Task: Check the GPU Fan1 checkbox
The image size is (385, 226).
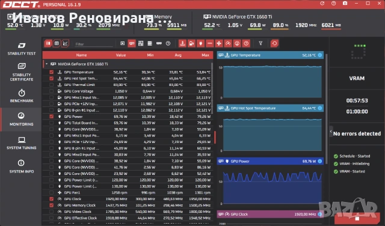Action: 51,192
